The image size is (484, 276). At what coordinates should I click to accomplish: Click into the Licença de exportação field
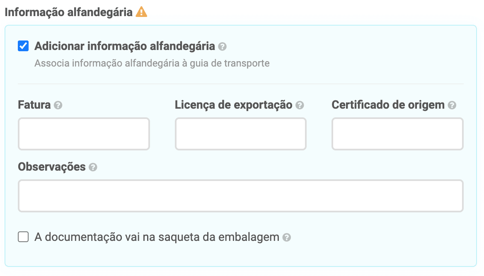pos(240,134)
